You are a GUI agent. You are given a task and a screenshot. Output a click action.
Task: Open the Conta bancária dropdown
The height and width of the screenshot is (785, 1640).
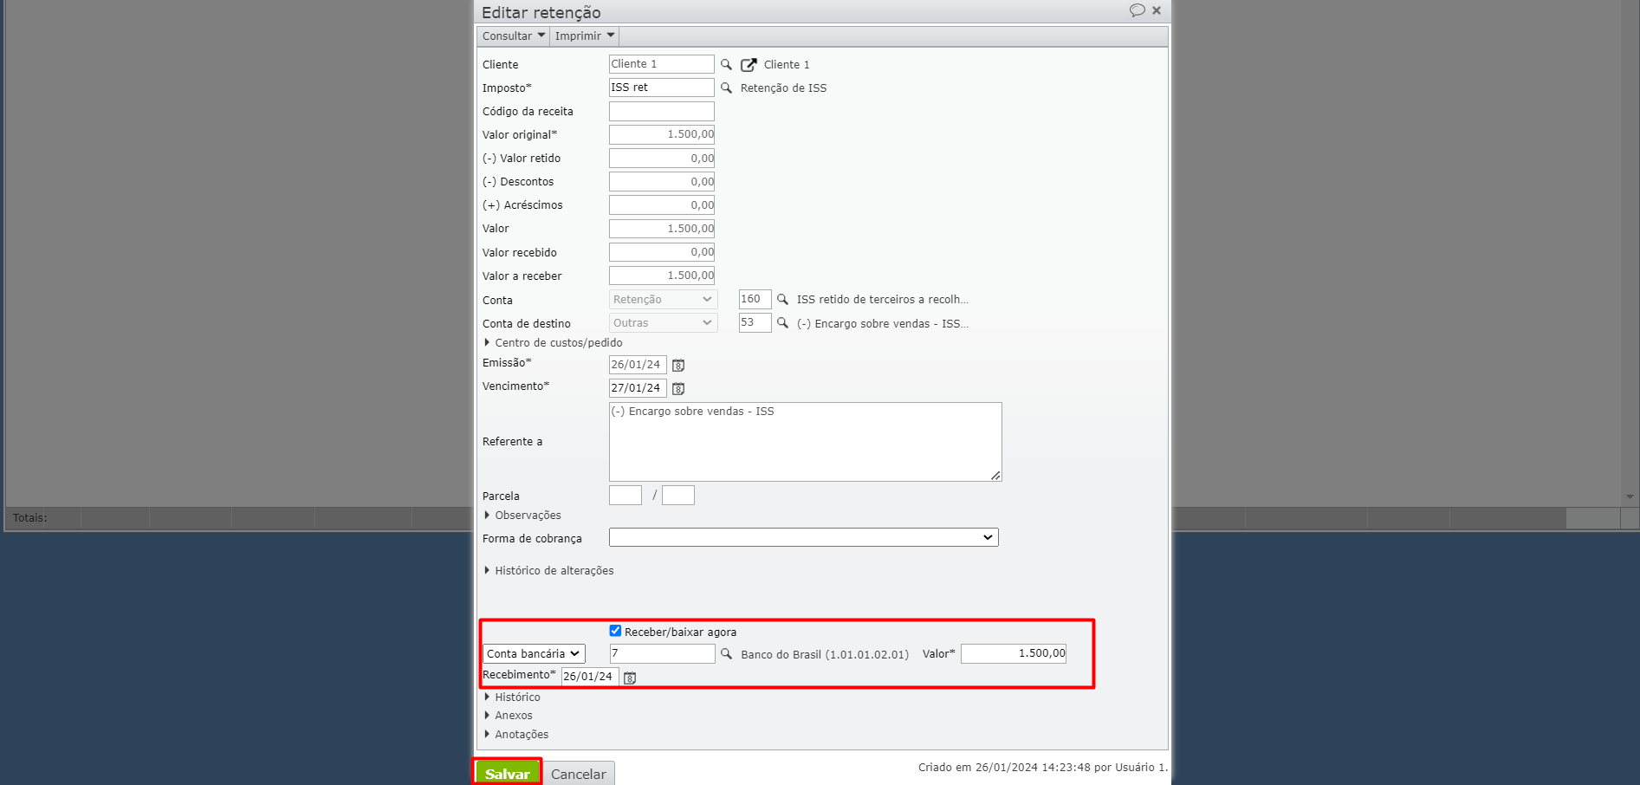[534, 653]
